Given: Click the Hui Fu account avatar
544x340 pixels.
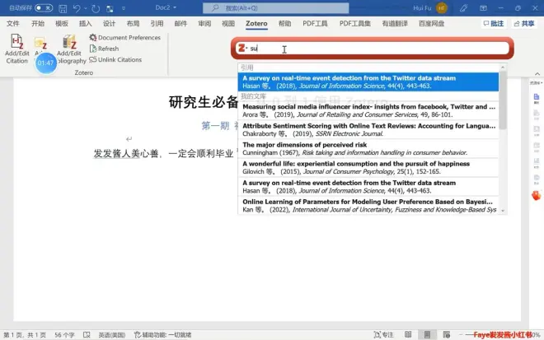Looking at the screenshot, I should point(442,8).
